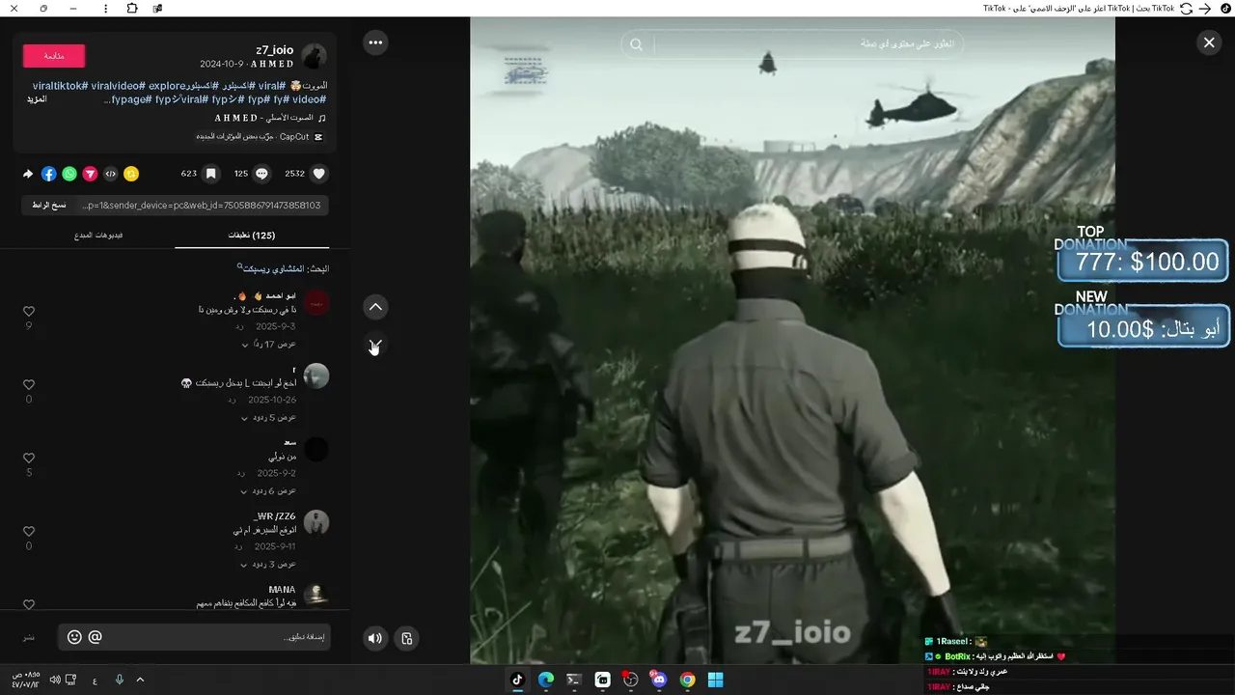Expand the 5 replies under the 2025-10-26 comment

(x=269, y=418)
